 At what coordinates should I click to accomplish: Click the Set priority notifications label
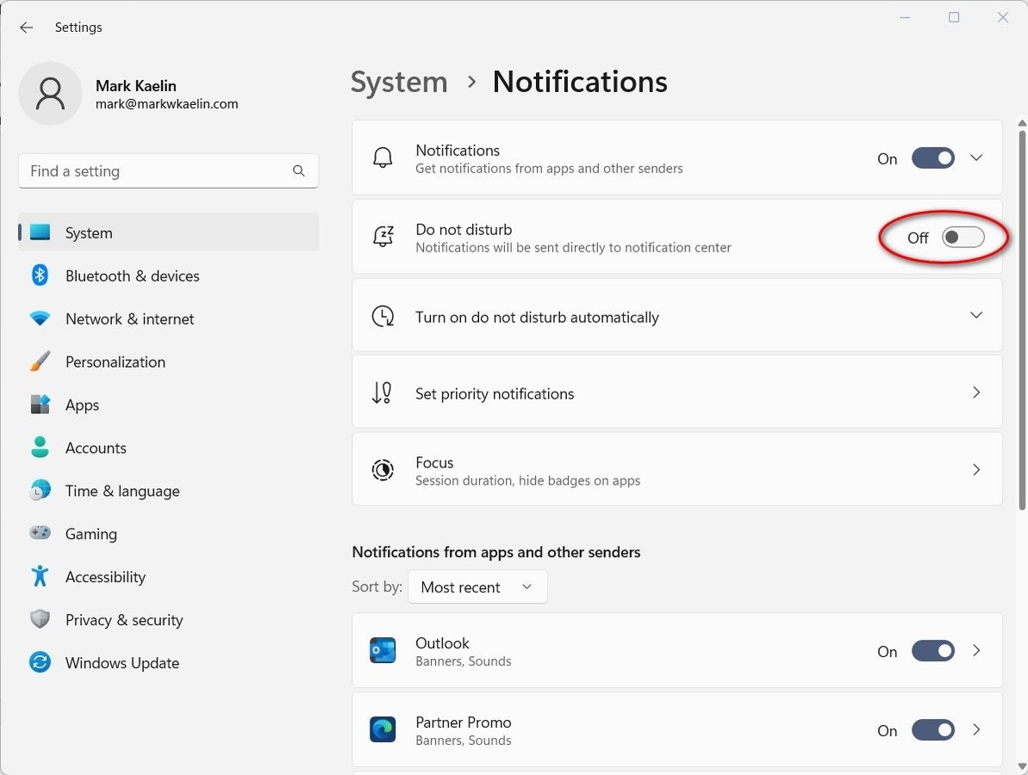pyautogui.click(x=495, y=393)
